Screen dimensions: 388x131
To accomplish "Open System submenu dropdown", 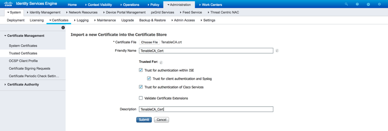I will [x=14, y=12].
